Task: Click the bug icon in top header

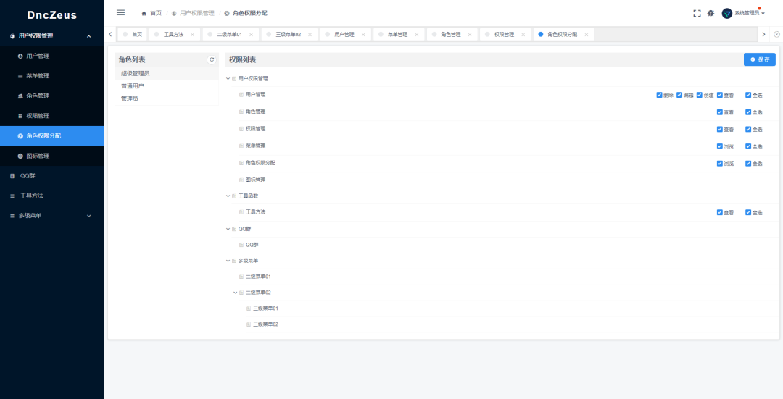Action: pos(710,13)
